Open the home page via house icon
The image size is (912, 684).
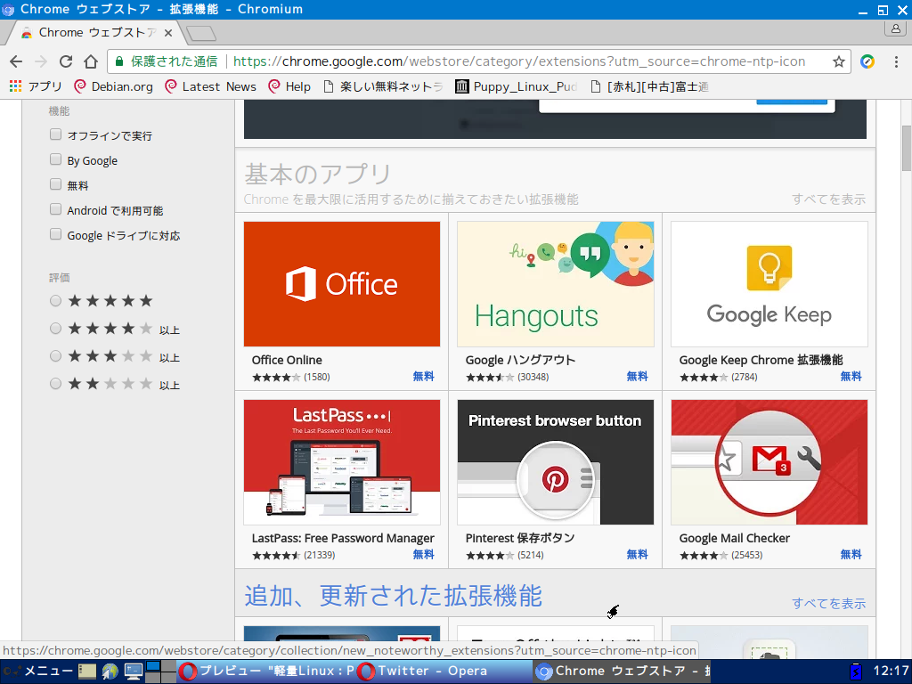(91, 61)
